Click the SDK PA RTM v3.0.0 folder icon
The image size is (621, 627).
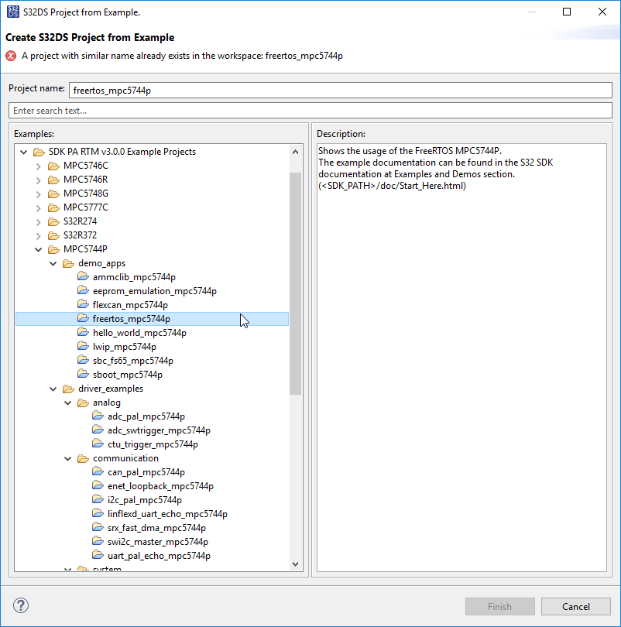coord(39,152)
